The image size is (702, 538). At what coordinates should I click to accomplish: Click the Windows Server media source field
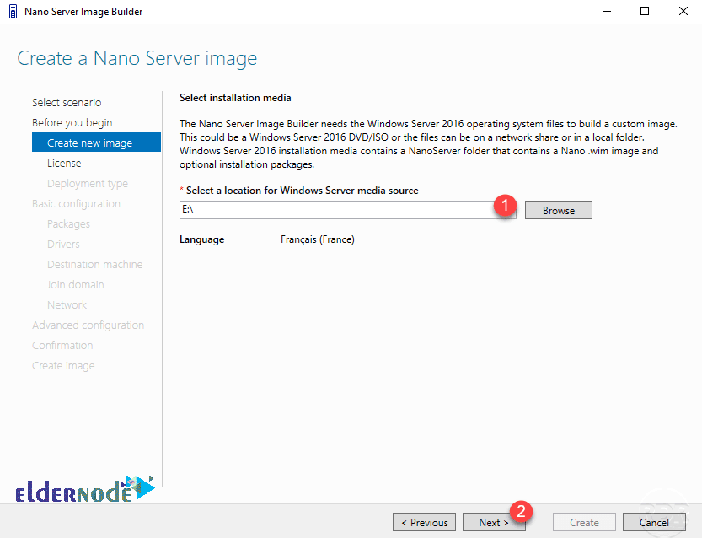337,209
